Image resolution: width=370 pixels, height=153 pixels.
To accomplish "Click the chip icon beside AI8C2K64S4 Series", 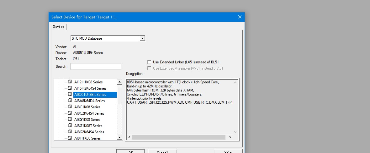I will 70,113.
